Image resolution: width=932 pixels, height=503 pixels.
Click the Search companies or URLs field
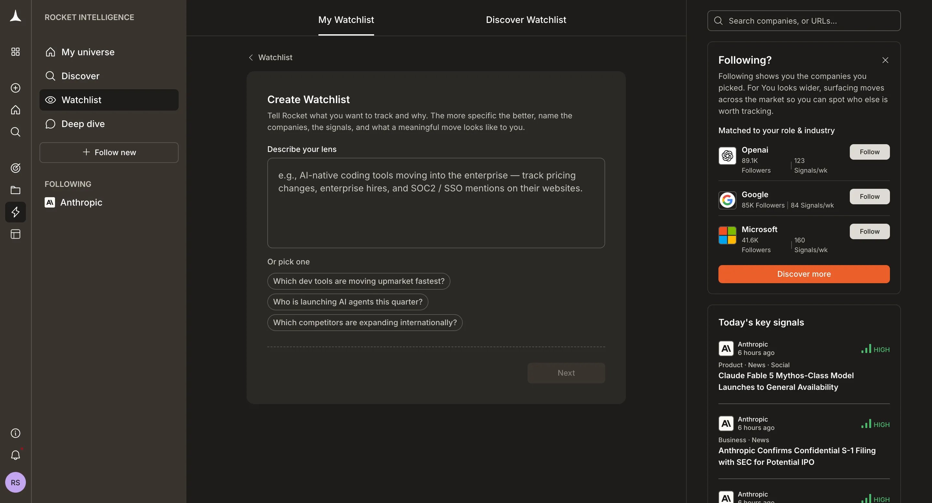[804, 21]
